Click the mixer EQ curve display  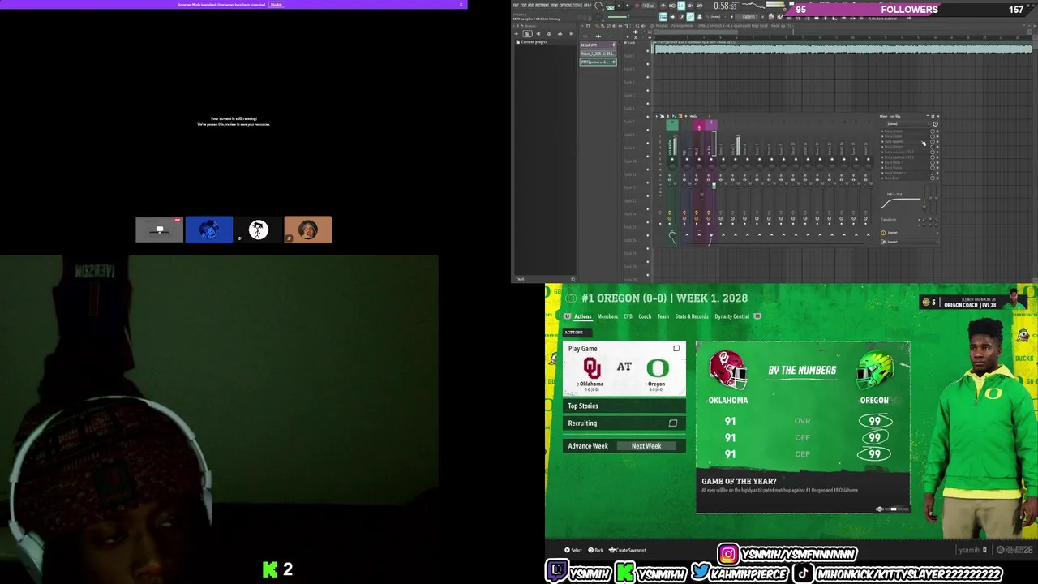[x=901, y=201]
